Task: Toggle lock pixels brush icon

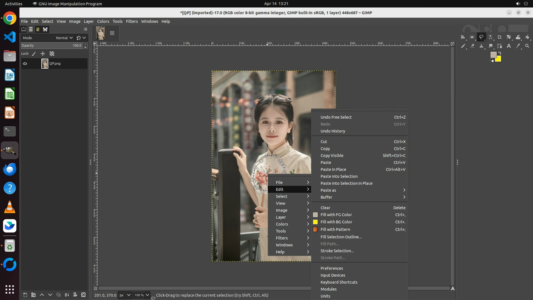Action: [x=34, y=54]
